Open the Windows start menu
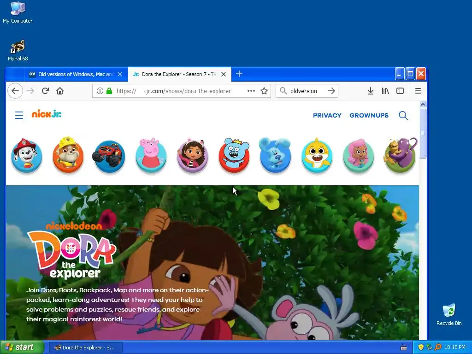The image size is (472, 354). point(22,348)
